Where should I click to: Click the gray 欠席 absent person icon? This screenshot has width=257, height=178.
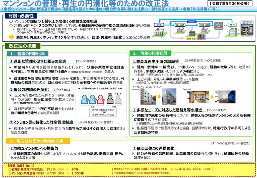[x=110, y=100]
